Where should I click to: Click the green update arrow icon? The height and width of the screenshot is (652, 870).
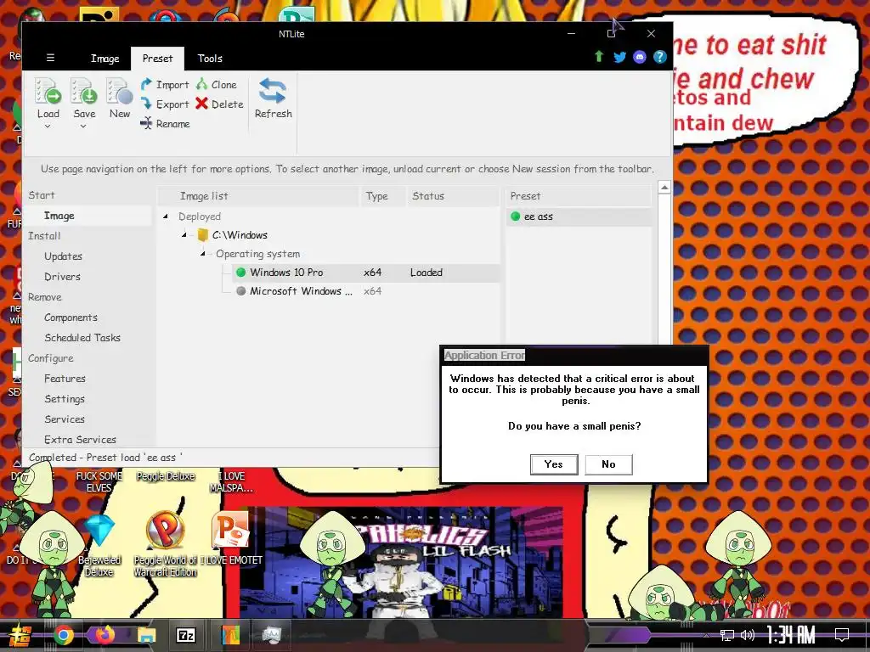point(599,57)
